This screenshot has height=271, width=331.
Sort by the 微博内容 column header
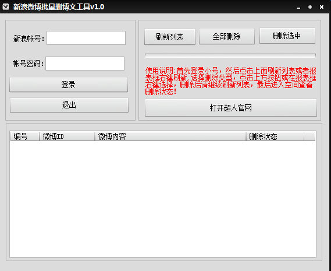pos(170,136)
